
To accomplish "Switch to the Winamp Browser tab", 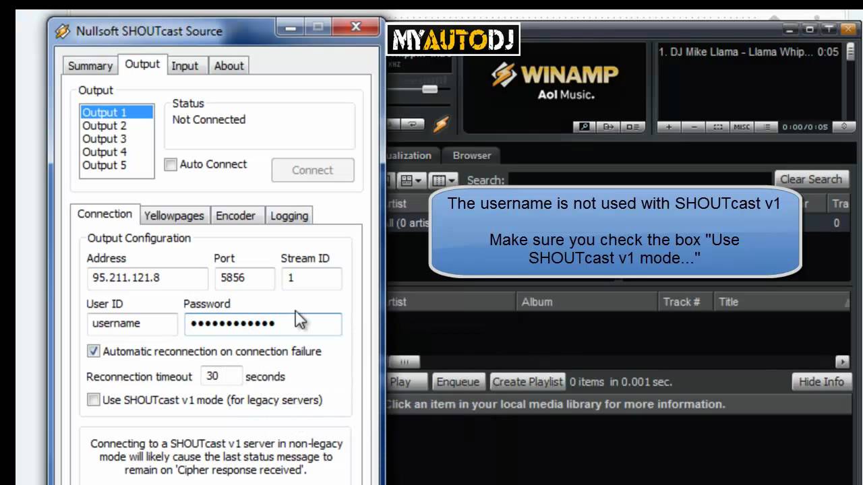I will coord(472,155).
